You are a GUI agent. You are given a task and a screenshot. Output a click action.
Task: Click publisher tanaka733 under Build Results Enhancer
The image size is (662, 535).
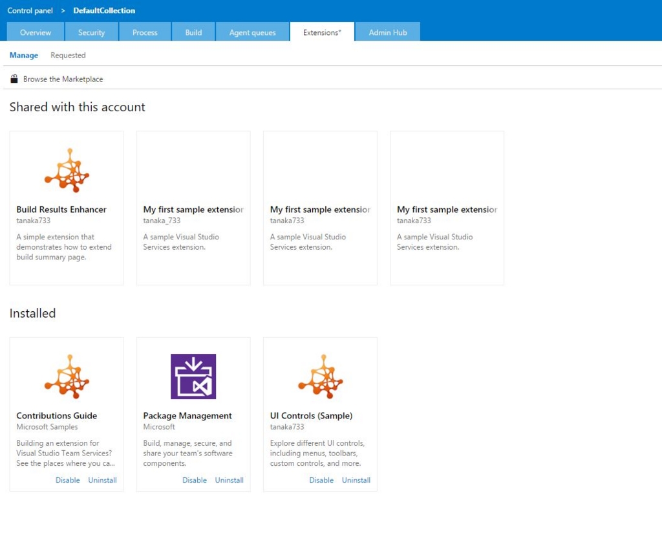coord(34,221)
